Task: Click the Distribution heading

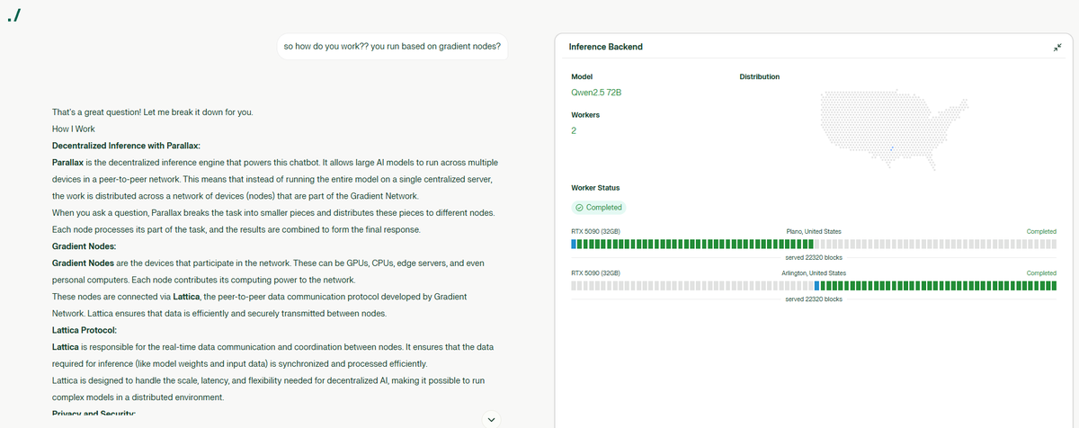Action: point(759,76)
